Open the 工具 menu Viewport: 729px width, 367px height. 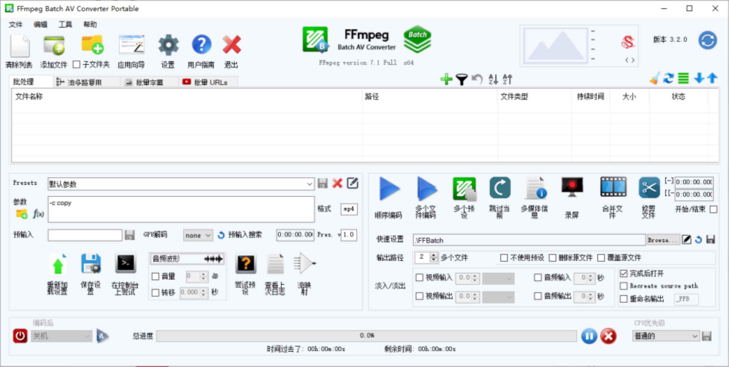[x=64, y=25]
